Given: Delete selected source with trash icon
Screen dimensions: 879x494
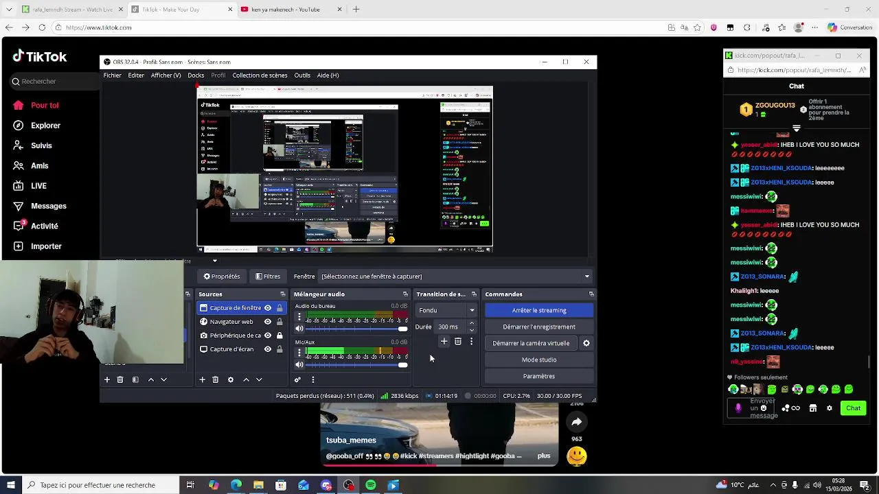Looking at the screenshot, I should click(215, 379).
